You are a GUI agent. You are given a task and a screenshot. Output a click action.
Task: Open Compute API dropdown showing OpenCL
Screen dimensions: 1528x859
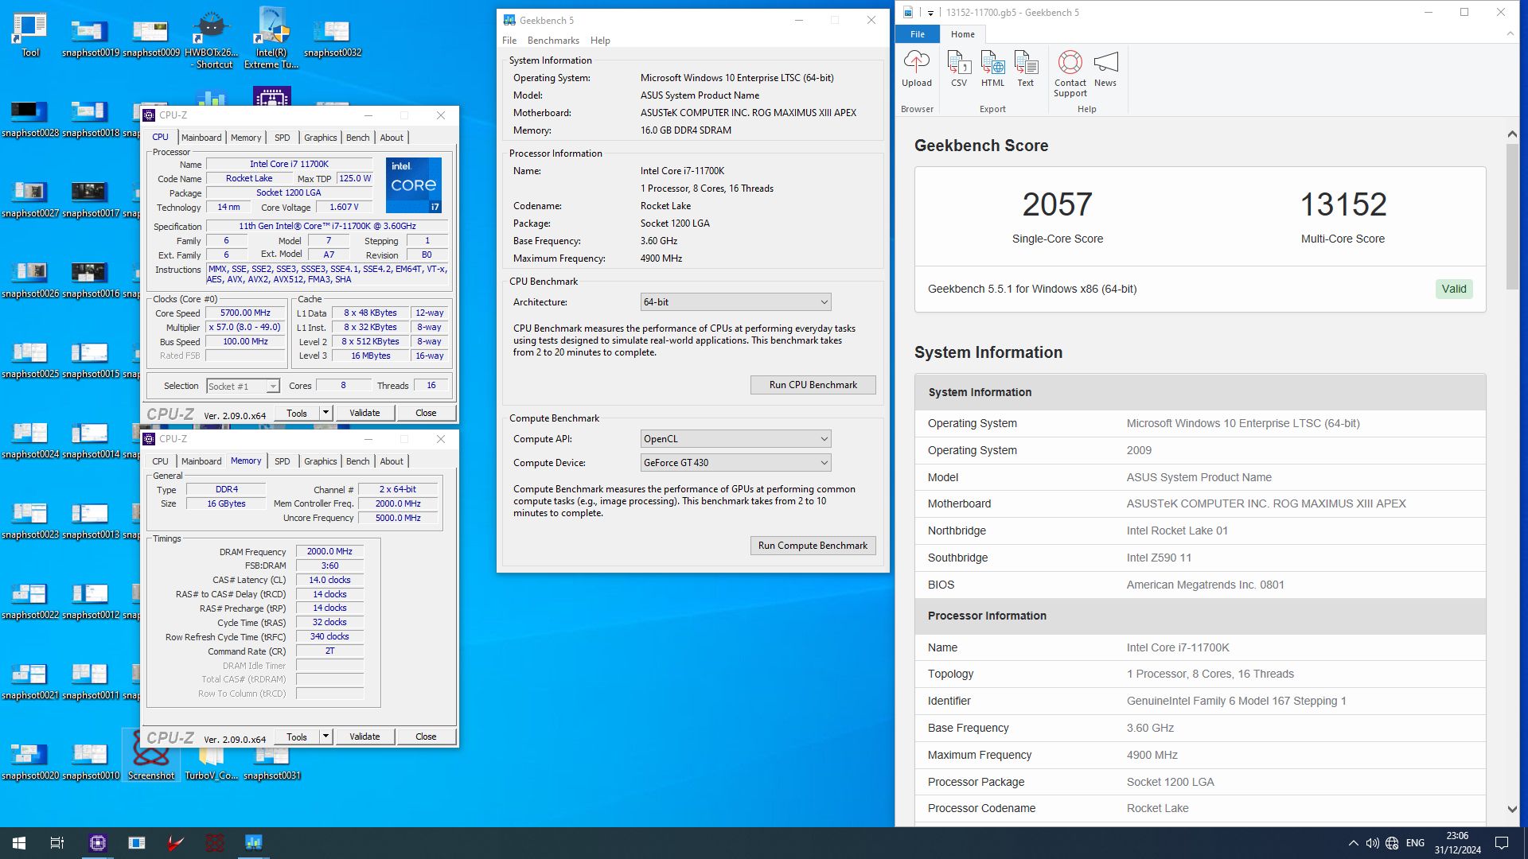(736, 439)
